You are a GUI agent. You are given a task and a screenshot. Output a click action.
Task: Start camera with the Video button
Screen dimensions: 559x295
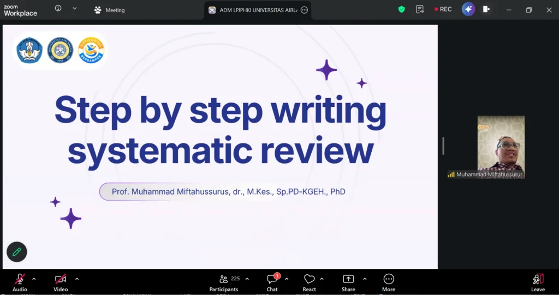[x=61, y=283]
